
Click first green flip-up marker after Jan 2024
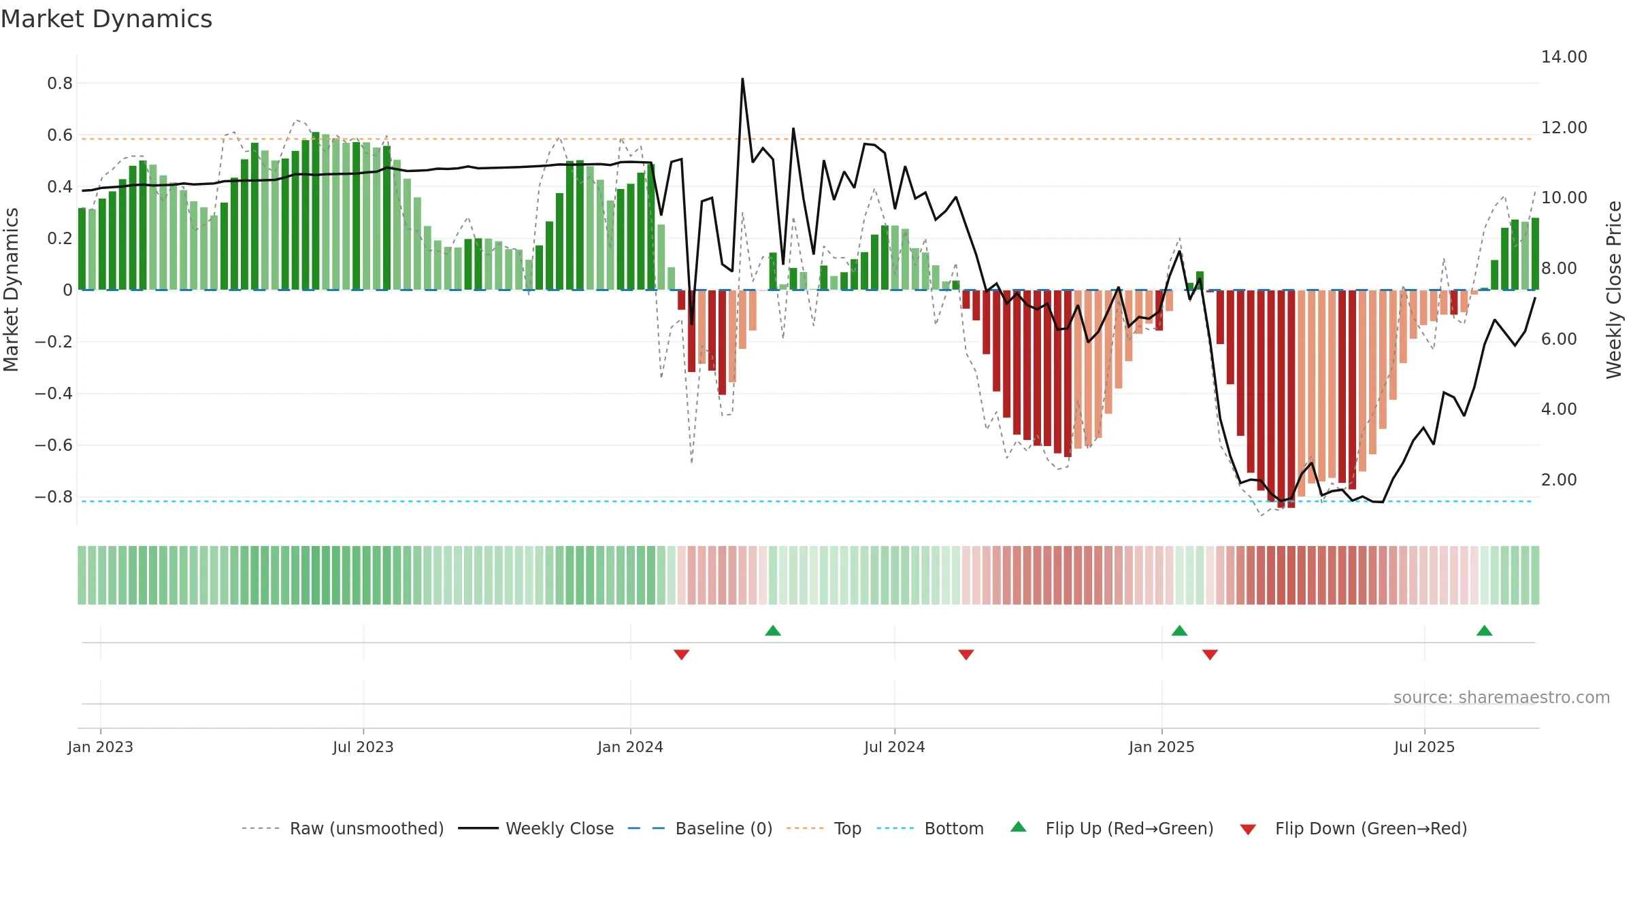click(773, 630)
